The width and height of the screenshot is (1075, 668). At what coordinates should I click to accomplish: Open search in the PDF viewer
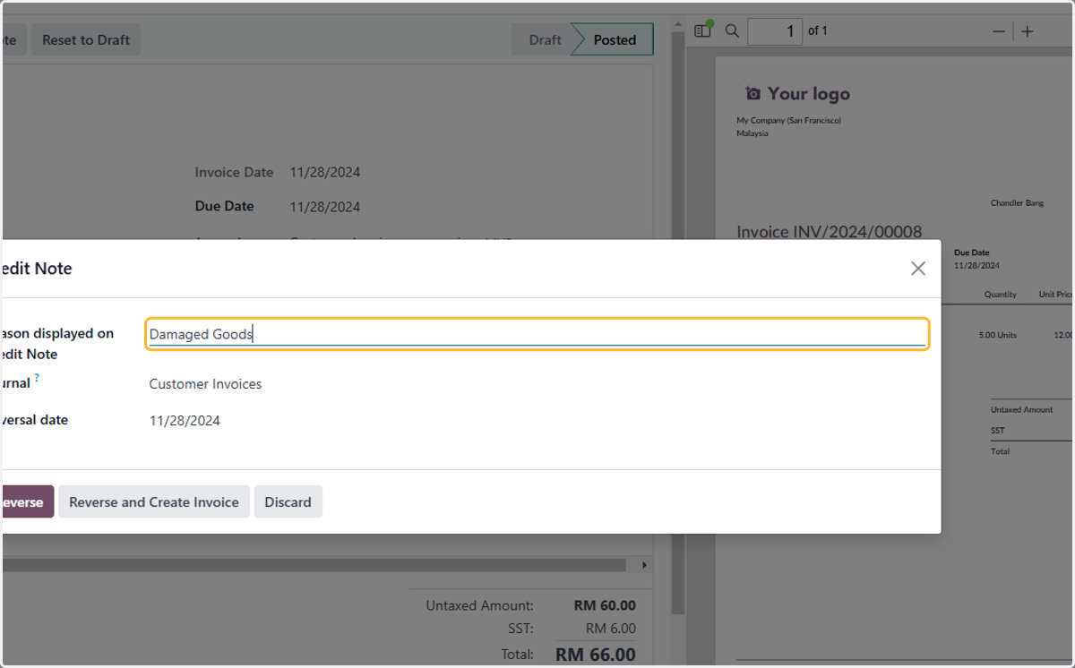(732, 31)
